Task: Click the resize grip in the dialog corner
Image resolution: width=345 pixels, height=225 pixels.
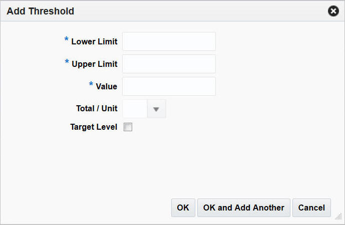Action: click(x=338, y=217)
